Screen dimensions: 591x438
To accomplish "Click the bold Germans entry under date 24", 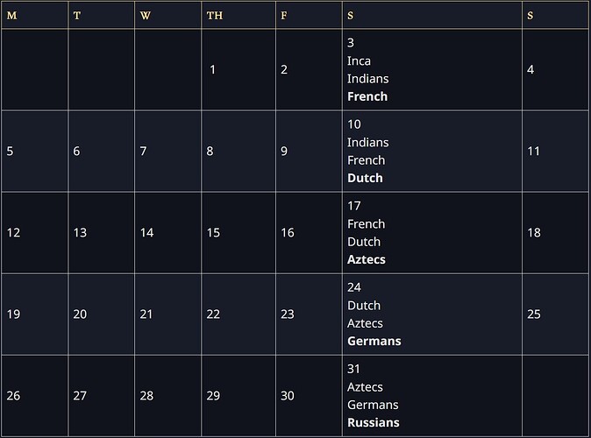I will (x=374, y=341).
